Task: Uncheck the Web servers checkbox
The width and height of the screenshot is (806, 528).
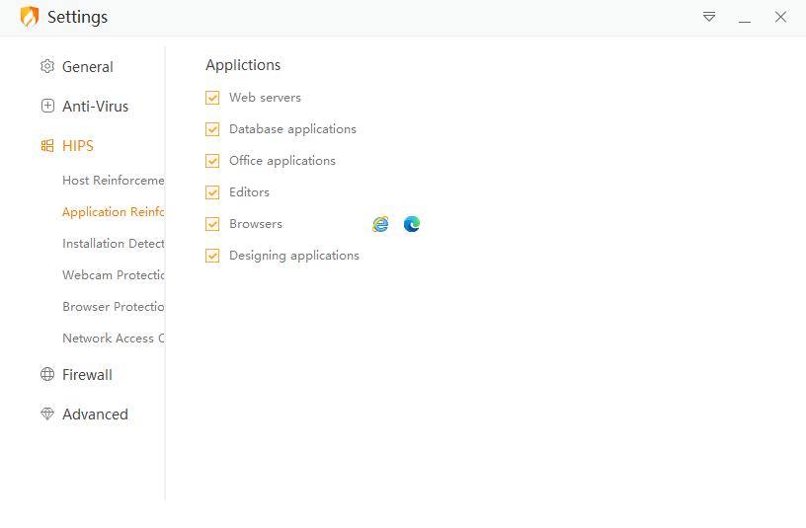Action: (x=212, y=98)
